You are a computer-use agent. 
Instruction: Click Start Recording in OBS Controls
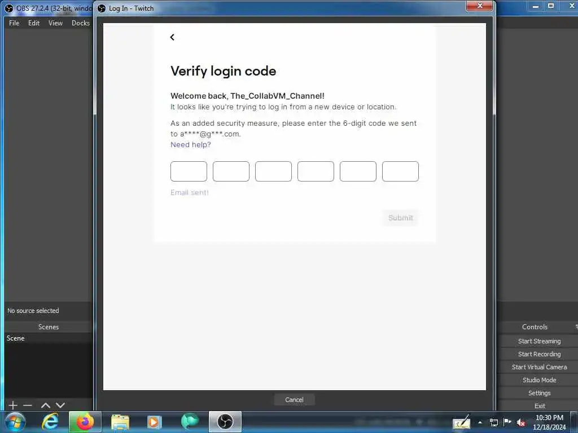[x=539, y=354]
